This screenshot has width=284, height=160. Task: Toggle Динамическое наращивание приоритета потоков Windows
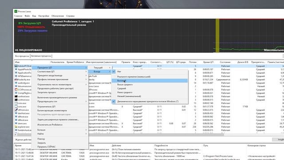click(x=150, y=101)
